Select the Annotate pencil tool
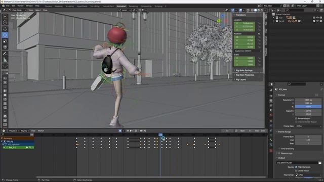Screen dimensions: 324x182 click(x=5, y=54)
